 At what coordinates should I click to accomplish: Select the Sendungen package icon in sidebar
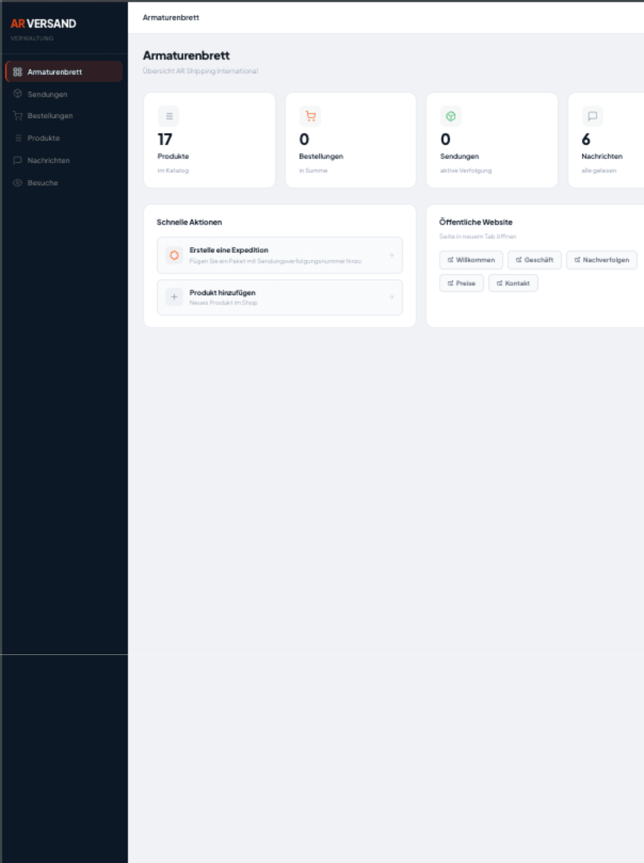click(x=17, y=94)
